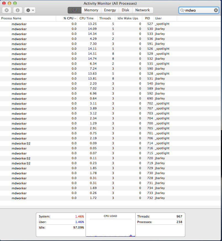Select mdworker process with PID 590

(110, 69)
